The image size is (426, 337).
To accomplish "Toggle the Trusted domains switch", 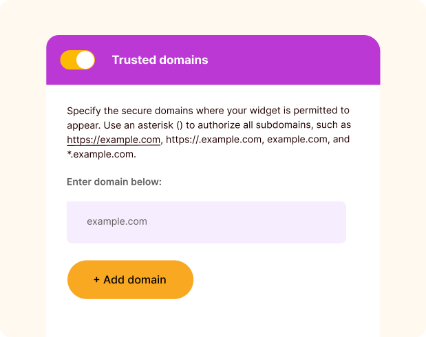I will (77, 60).
